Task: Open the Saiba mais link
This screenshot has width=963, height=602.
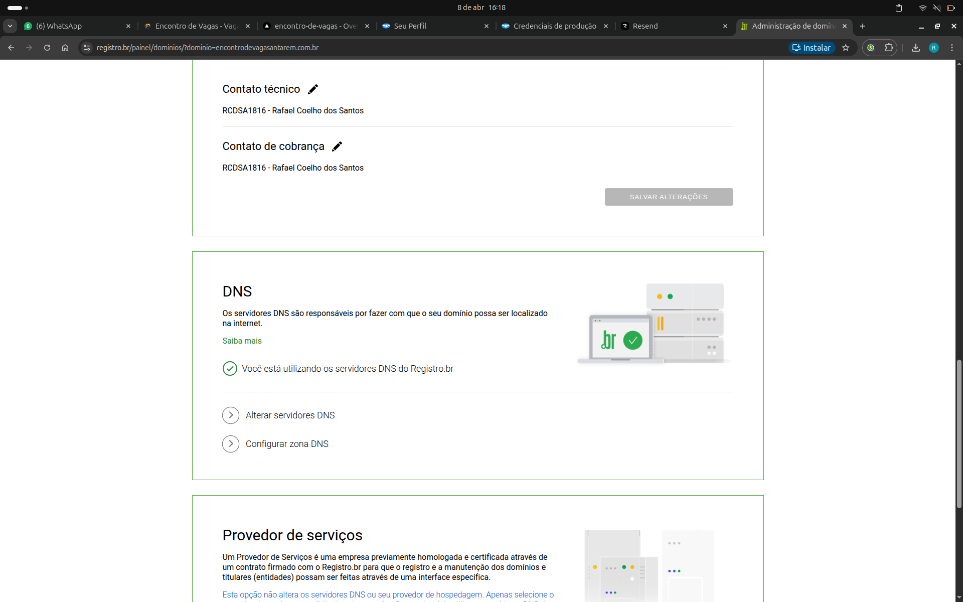Action: 242,341
